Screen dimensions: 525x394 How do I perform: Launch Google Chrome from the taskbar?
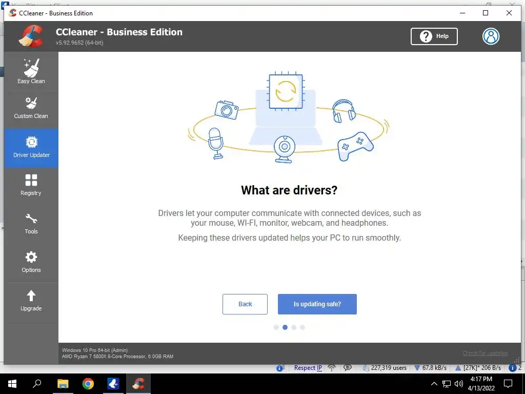tap(88, 384)
